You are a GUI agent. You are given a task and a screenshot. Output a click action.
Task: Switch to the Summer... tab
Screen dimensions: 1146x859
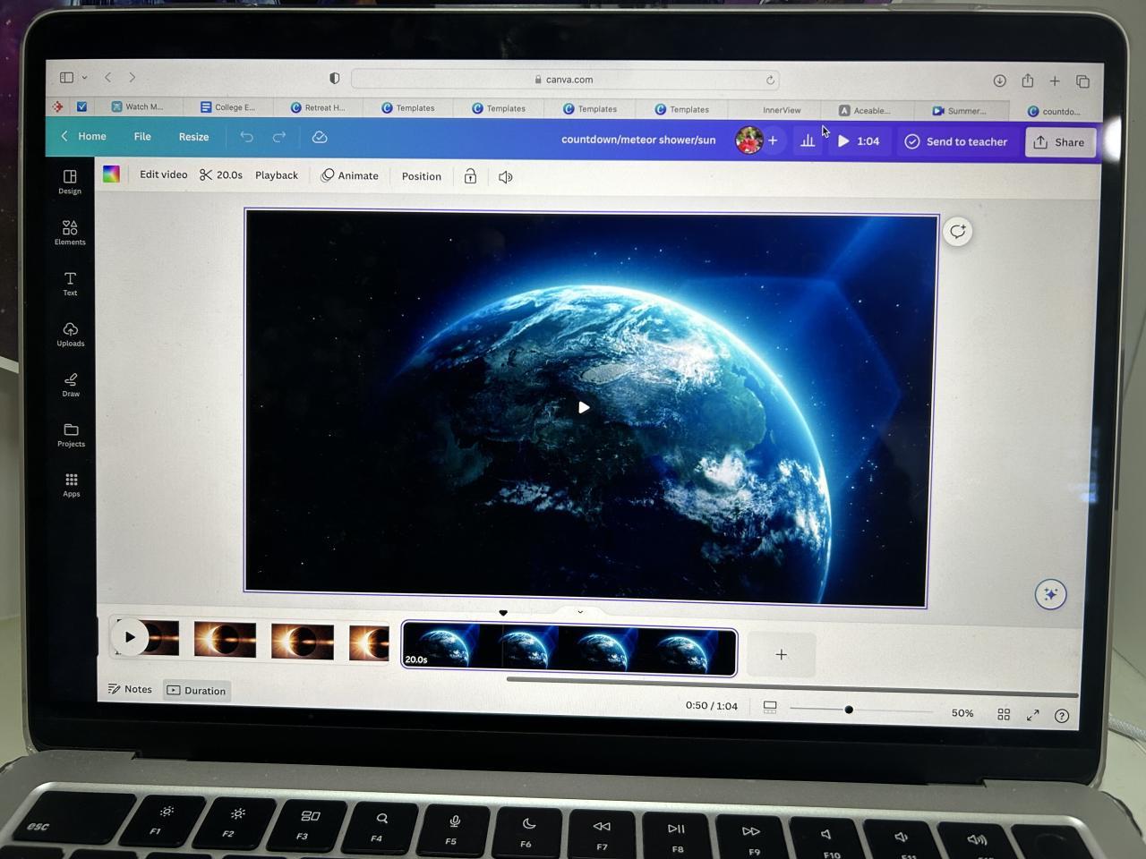(x=959, y=111)
